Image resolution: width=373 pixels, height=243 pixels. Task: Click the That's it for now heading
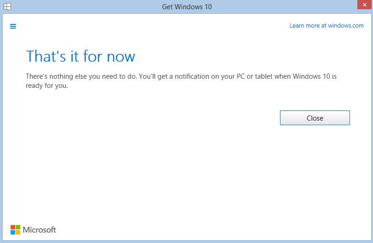(81, 57)
